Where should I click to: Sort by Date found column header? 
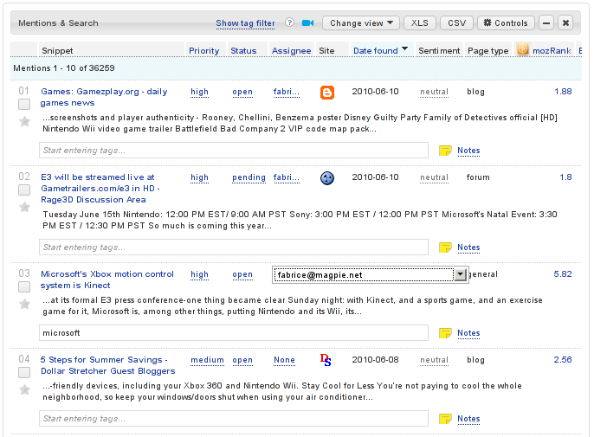pos(376,51)
